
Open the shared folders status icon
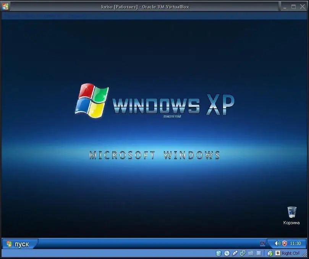point(251,253)
